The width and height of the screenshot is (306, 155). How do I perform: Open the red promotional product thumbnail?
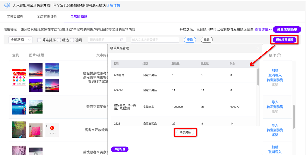(x=19, y=77)
